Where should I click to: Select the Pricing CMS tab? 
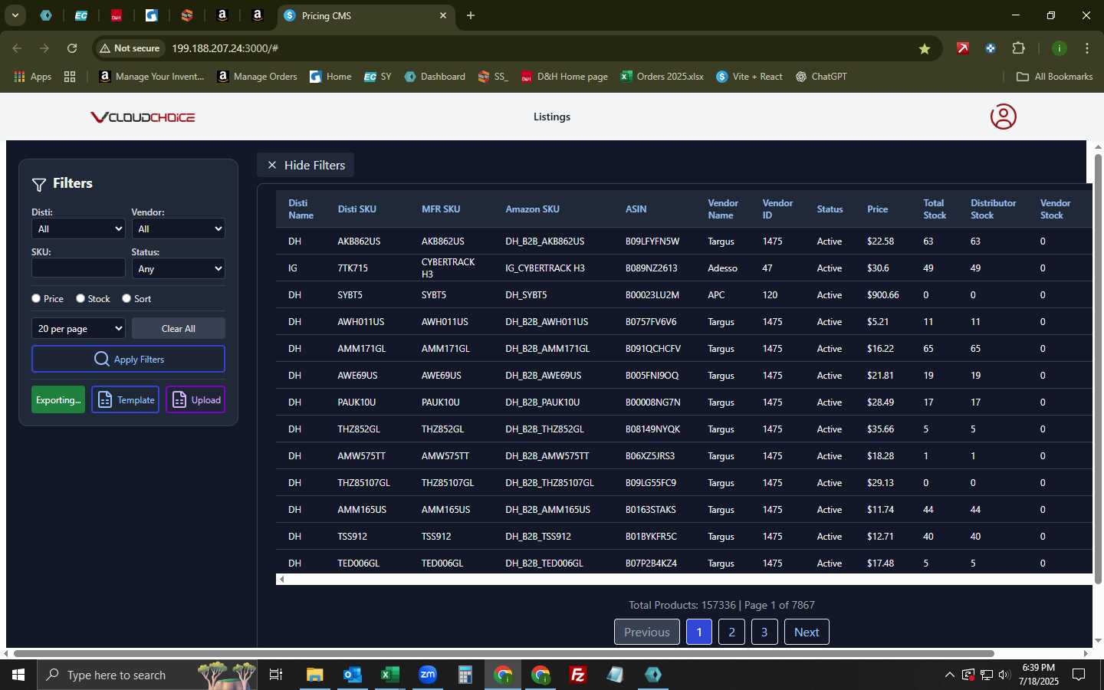point(366,15)
